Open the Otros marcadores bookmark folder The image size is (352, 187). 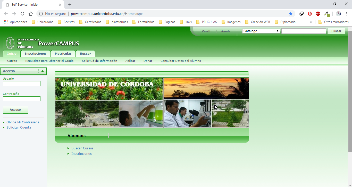click(x=333, y=22)
